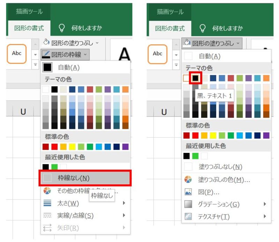Select 塗りつぶしなし(N) option
This screenshot has width=279, height=242.
226,167
